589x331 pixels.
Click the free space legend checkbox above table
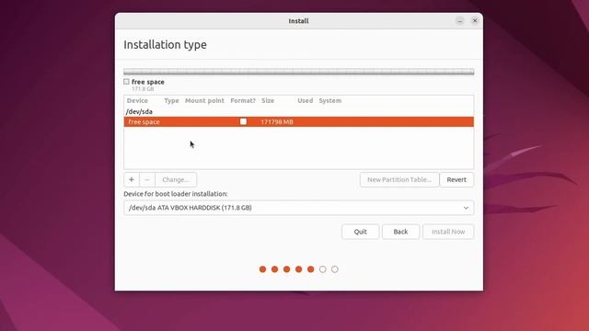(x=127, y=82)
